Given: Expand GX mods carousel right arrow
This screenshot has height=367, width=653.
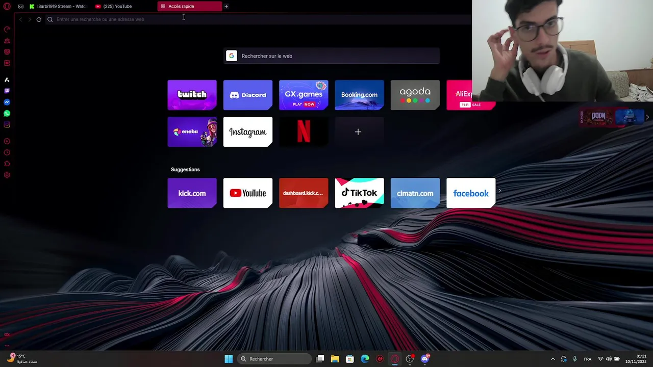Looking at the screenshot, I should pos(647,117).
